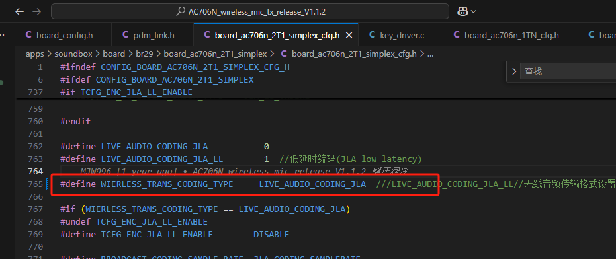Click the MJW996 git blame annotation
Viewport: 616px width, 259px height.
click(x=245, y=171)
